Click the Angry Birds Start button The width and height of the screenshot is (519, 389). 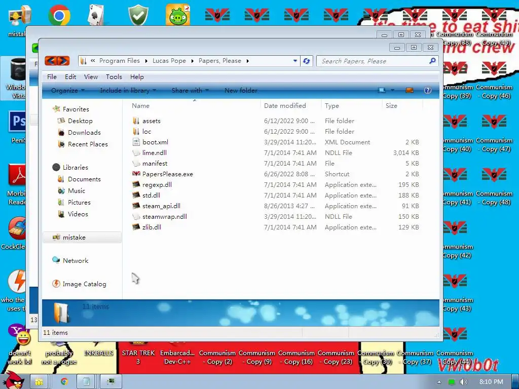13,380
